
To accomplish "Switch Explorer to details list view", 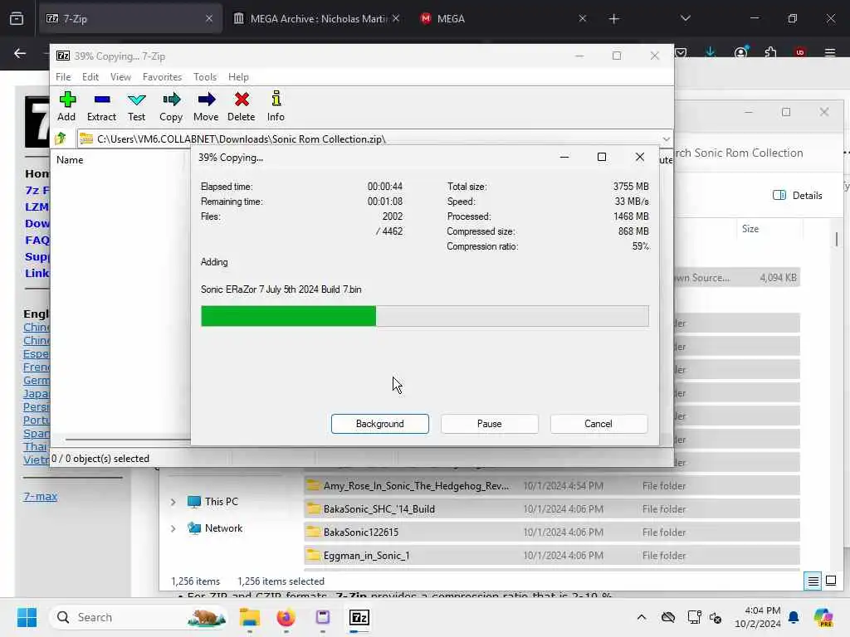I will [x=813, y=581].
